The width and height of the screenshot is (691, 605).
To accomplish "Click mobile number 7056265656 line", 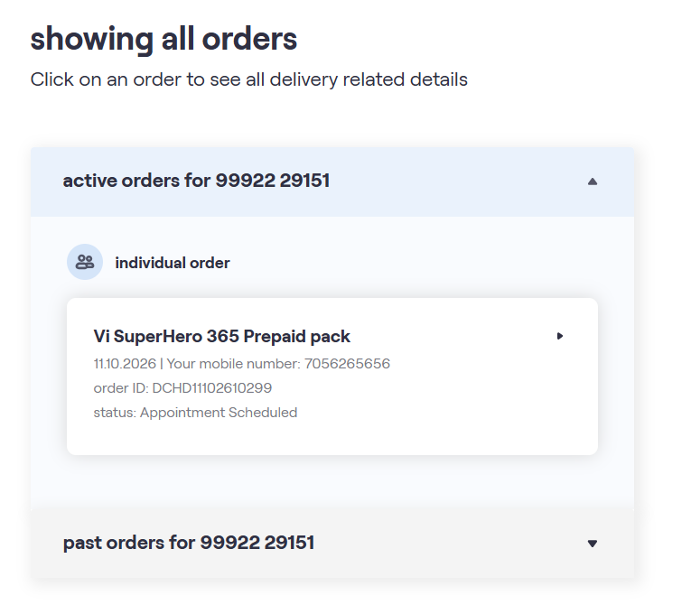I will [241, 364].
